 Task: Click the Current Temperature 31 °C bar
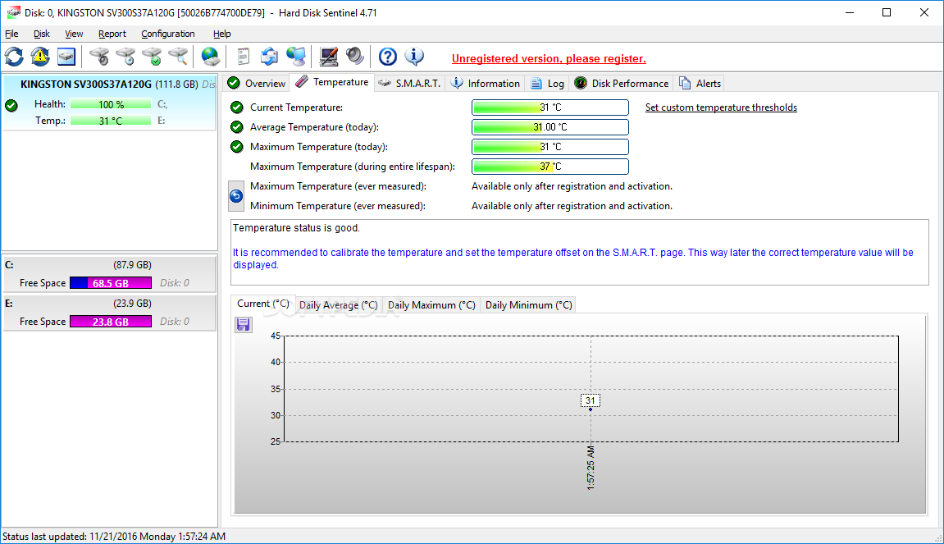pyautogui.click(x=550, y=107)
